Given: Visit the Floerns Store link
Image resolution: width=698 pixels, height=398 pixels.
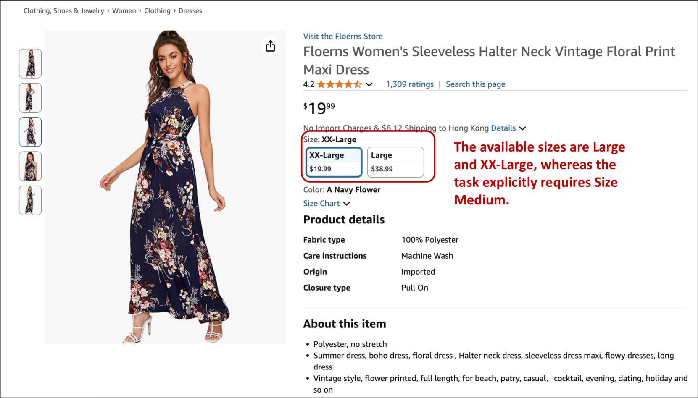Looking at the screenshot, I should (343, 37).
